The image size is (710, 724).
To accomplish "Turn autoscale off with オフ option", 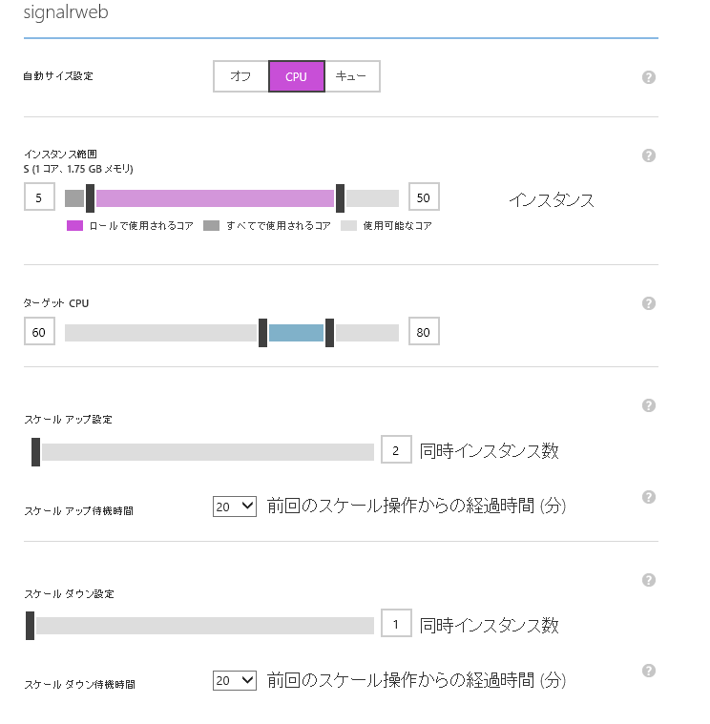I will (x=240, y=77).
